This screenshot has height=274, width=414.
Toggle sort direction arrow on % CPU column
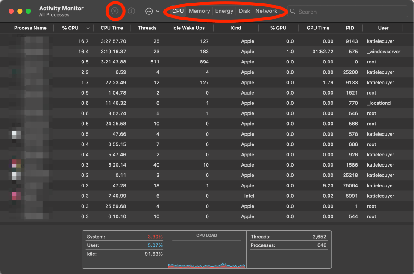click(88, 28)
